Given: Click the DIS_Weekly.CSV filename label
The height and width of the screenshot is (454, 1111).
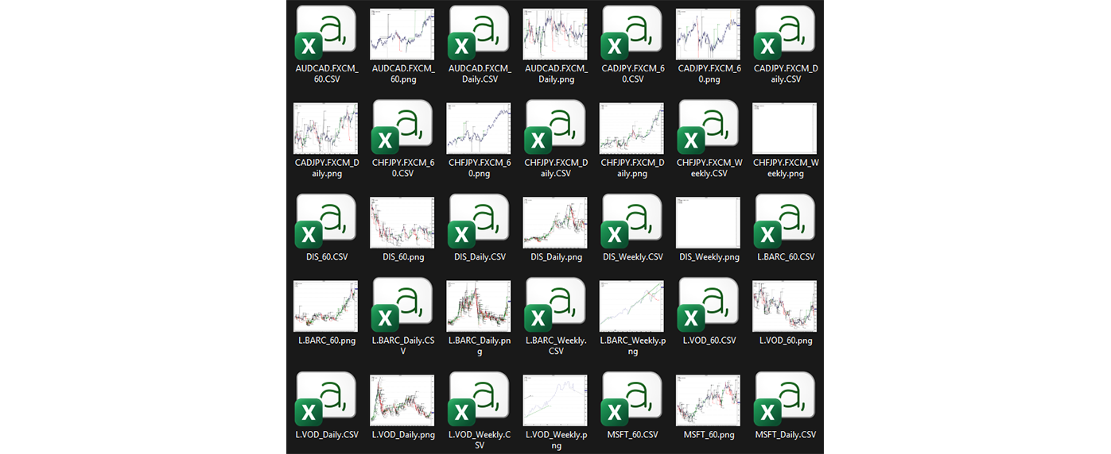Looking at the screenshot, I should [x=632, y=257].
